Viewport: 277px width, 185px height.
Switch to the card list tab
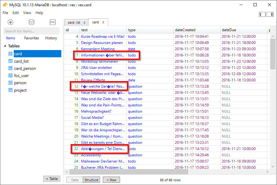click(75, 22)
